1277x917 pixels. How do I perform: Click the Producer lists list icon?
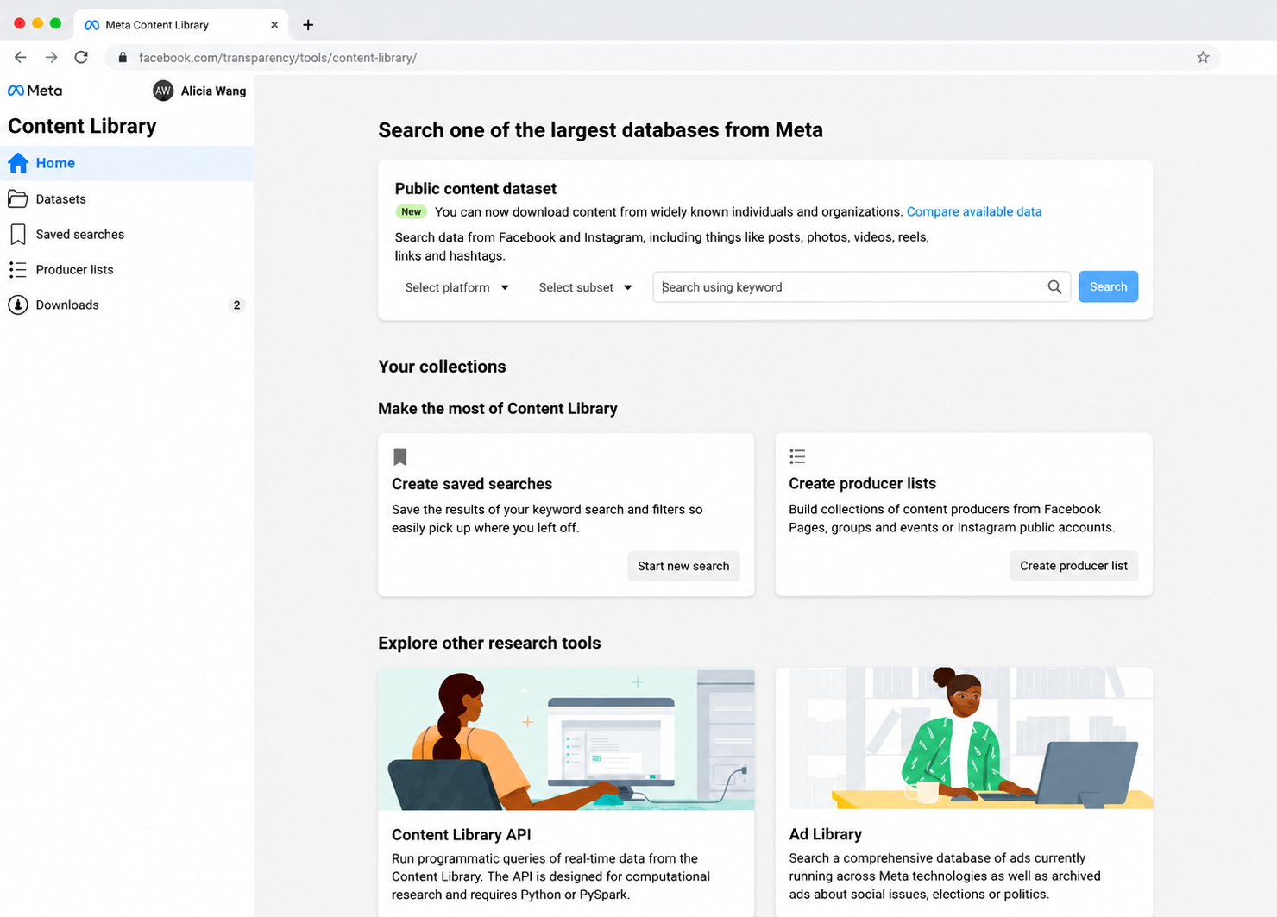(x=18, y=270)
